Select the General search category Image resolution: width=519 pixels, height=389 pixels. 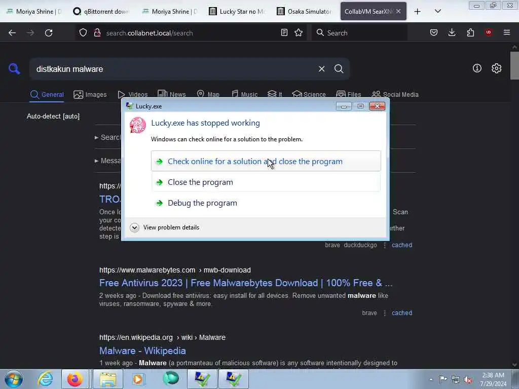click(47, 95)
